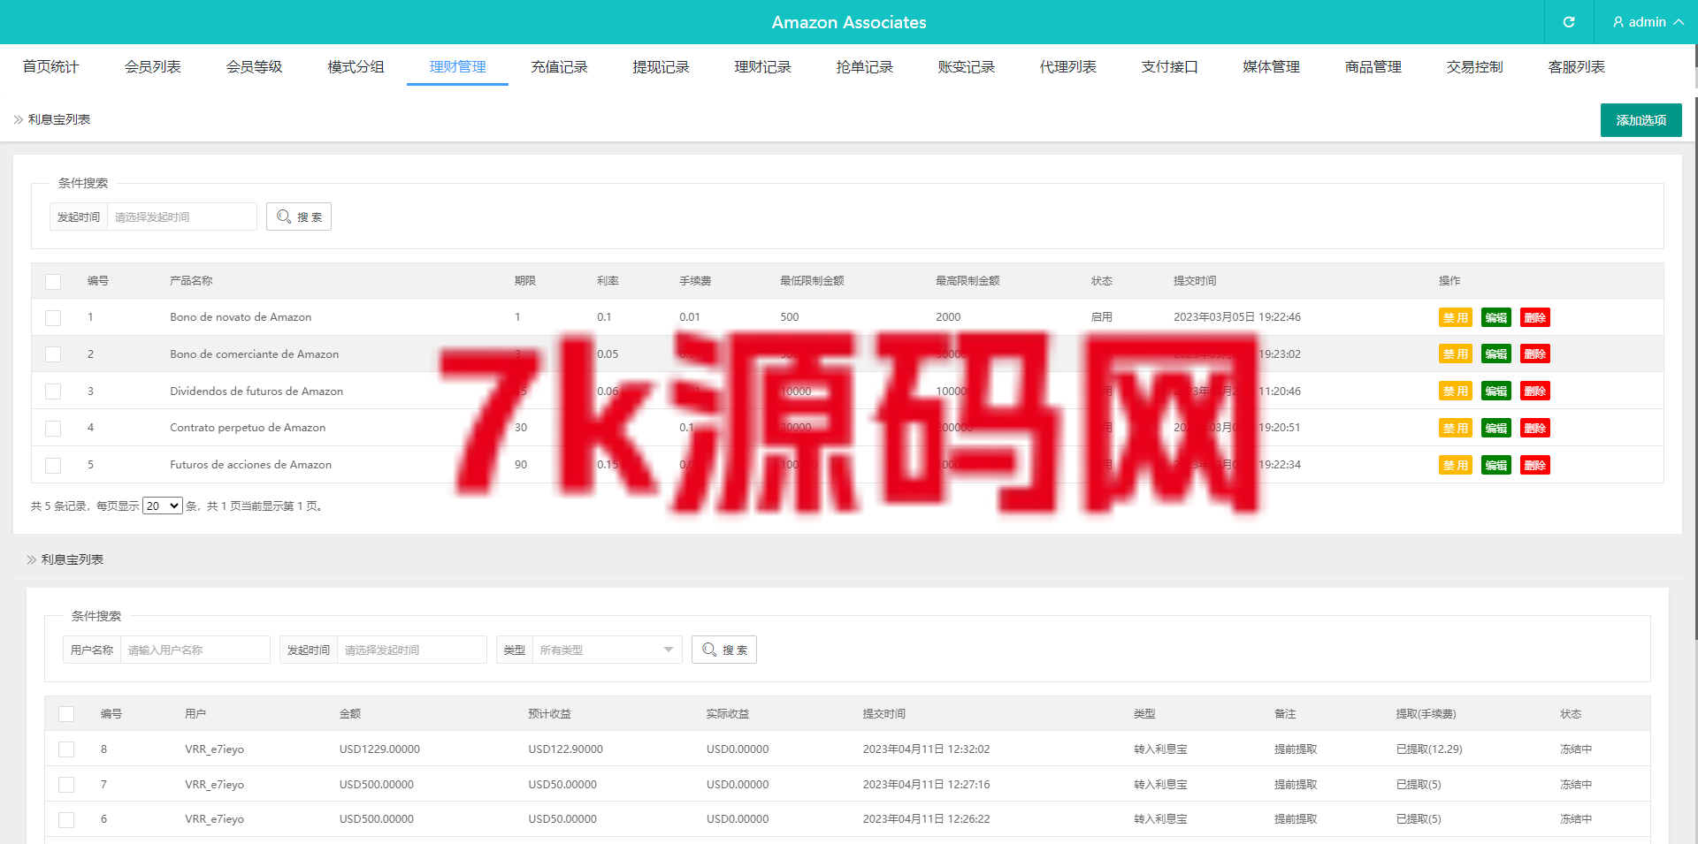Check record number 6 row checkbox
The height and width of the screenshot is (844, 1698).
point(66,819)
